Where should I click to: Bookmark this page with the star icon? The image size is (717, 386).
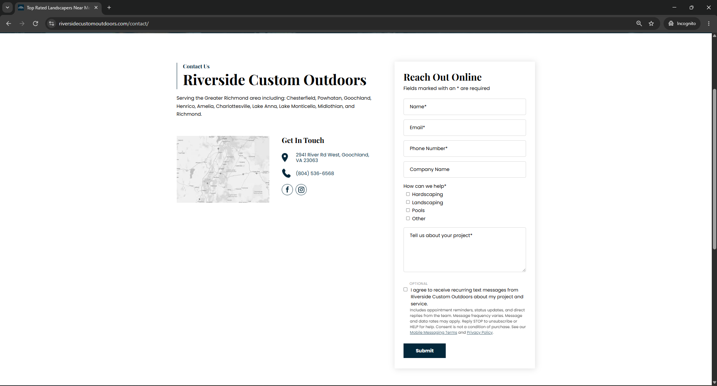[651, 24]
